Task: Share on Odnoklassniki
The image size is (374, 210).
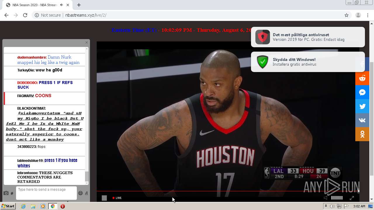Action: click(x=362, y=134)
